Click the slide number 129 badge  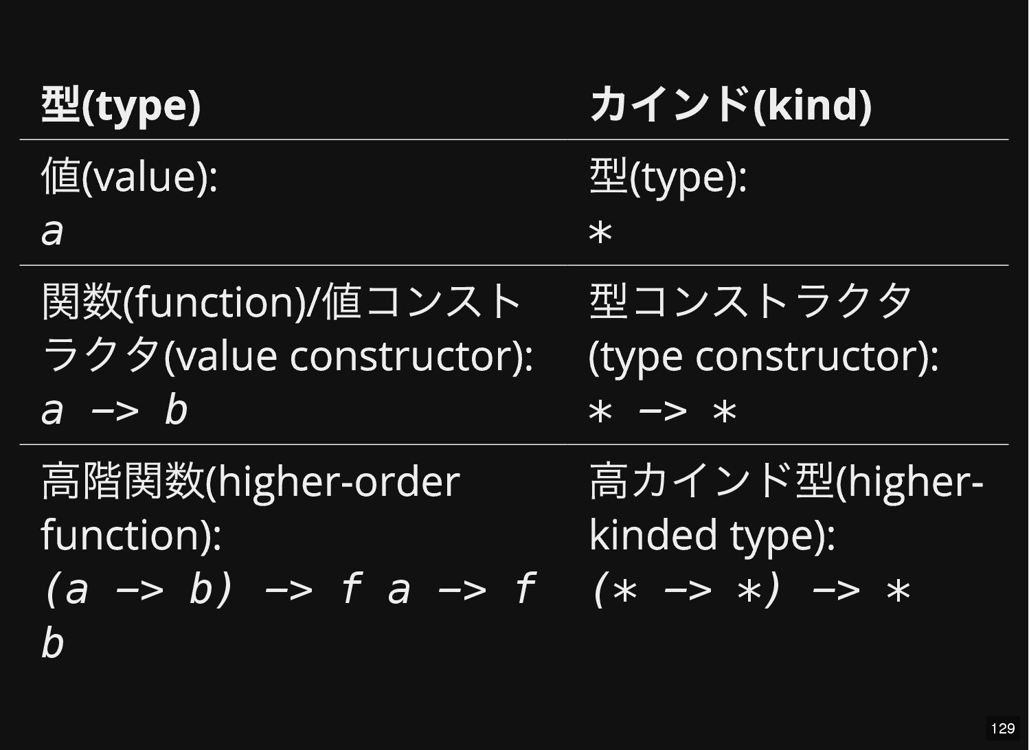tap(1003, 728)
